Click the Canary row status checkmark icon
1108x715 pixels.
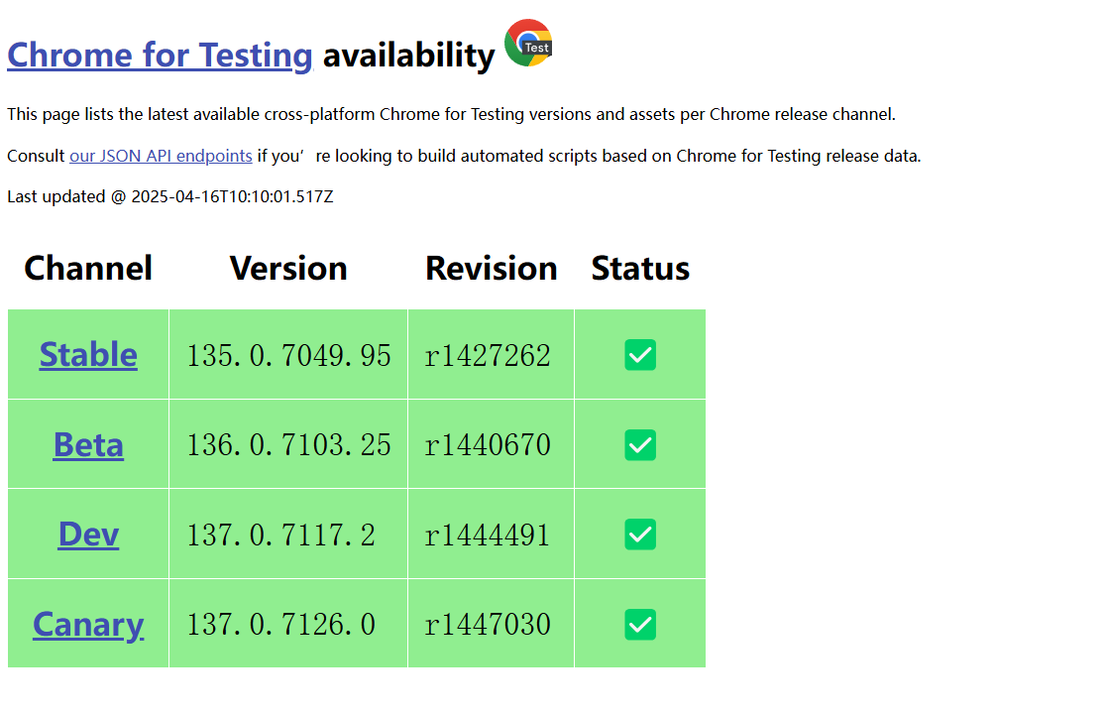pos(640,625)
